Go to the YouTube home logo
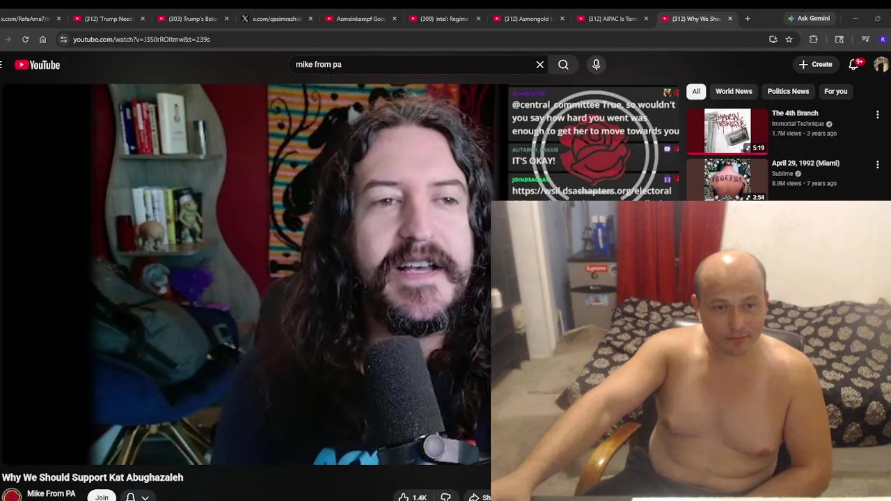Image resolution: width=891 pixels, height=501 pixels. click(38, 65)
